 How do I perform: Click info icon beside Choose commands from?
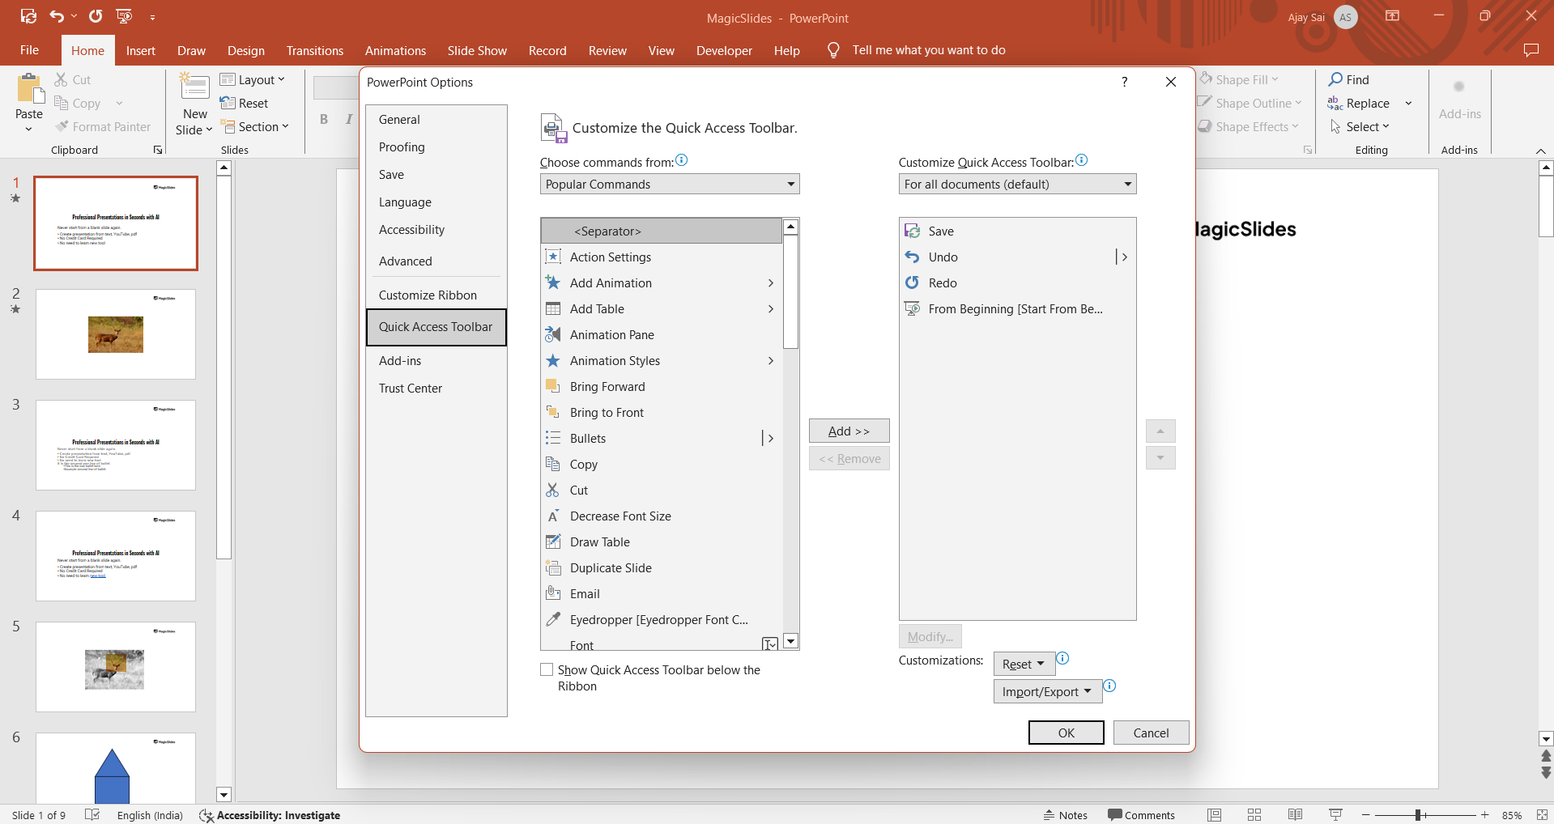click(x=682, y=160)
